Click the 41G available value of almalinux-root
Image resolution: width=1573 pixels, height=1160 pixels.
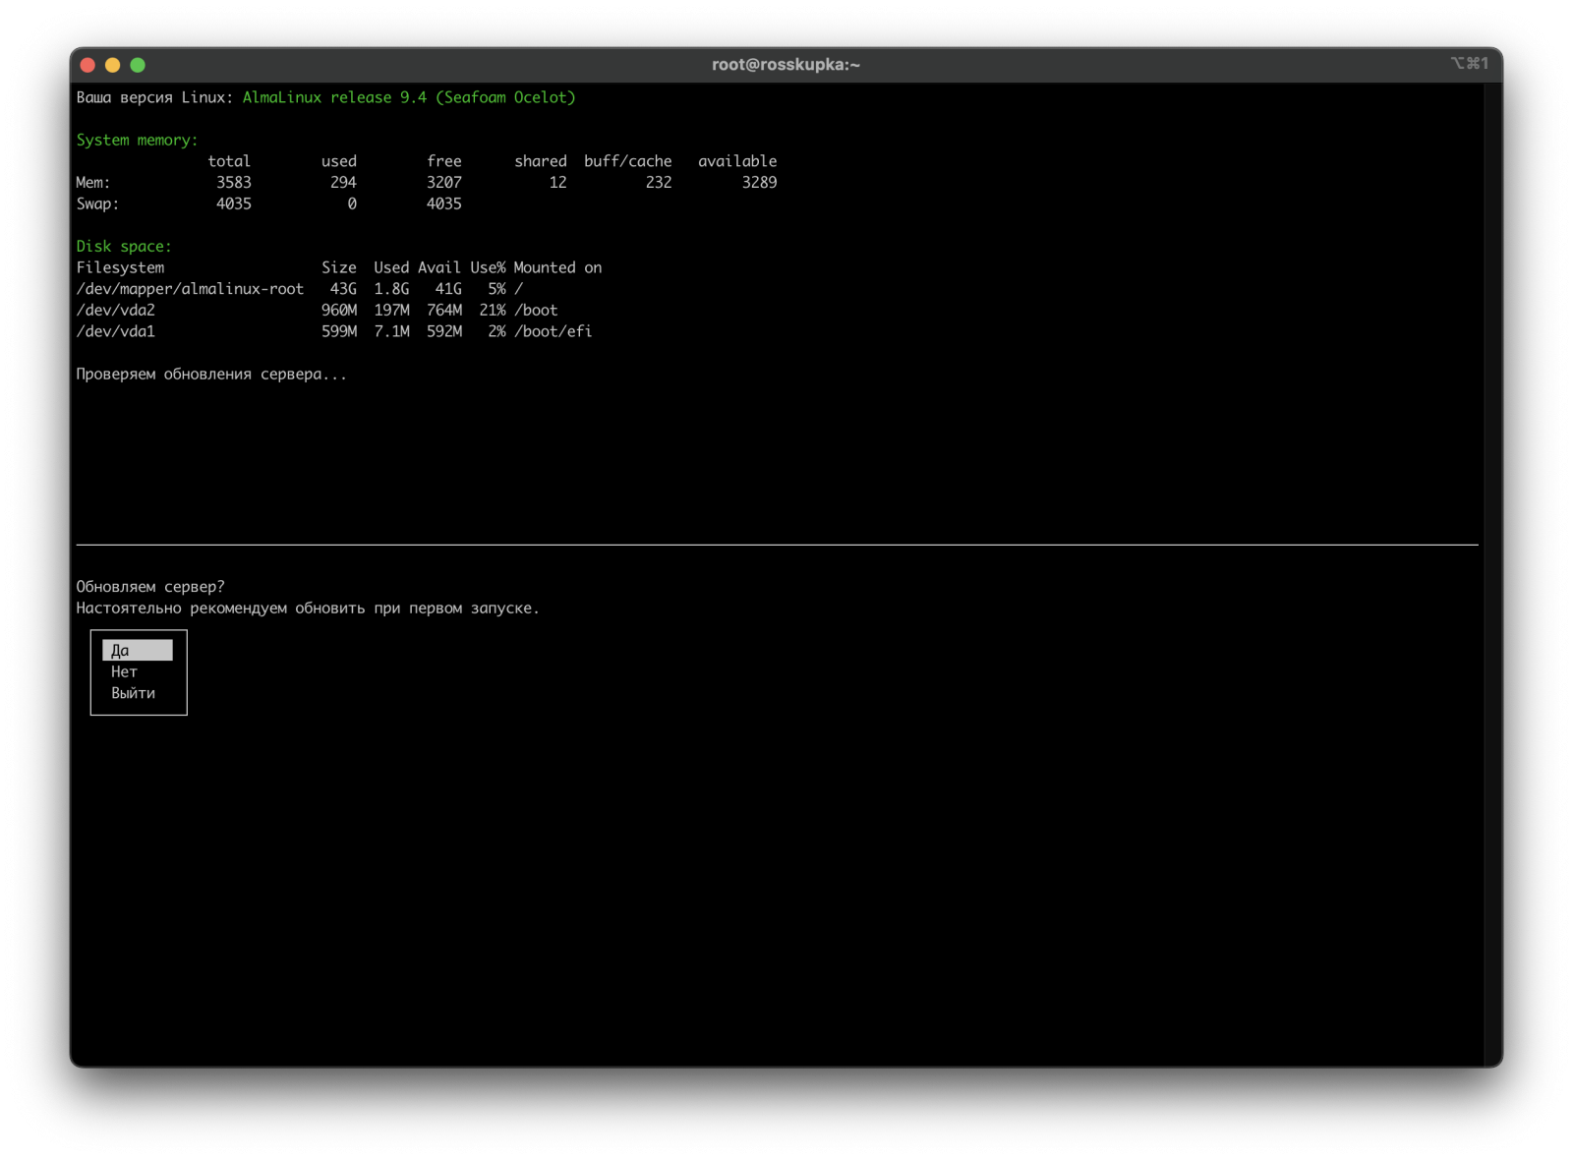coord(448,289)
